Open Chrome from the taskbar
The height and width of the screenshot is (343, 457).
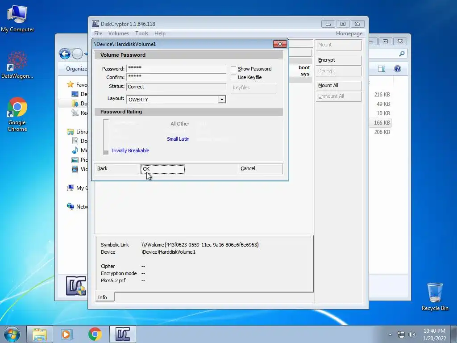tap(95, 334)
